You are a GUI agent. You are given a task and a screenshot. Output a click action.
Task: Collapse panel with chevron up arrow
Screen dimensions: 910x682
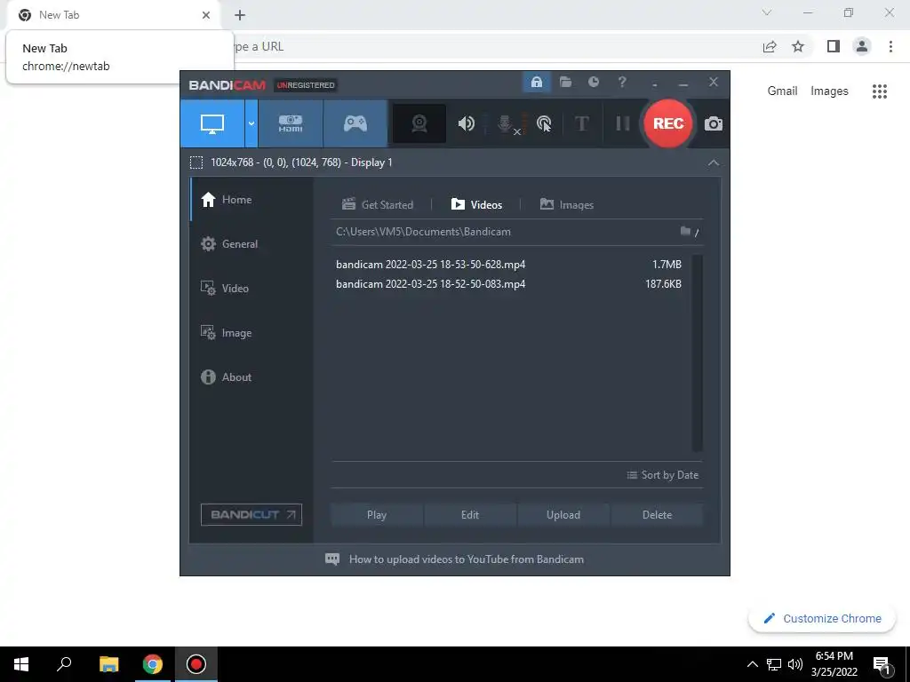pyautogui.click(x=714, y=163)
